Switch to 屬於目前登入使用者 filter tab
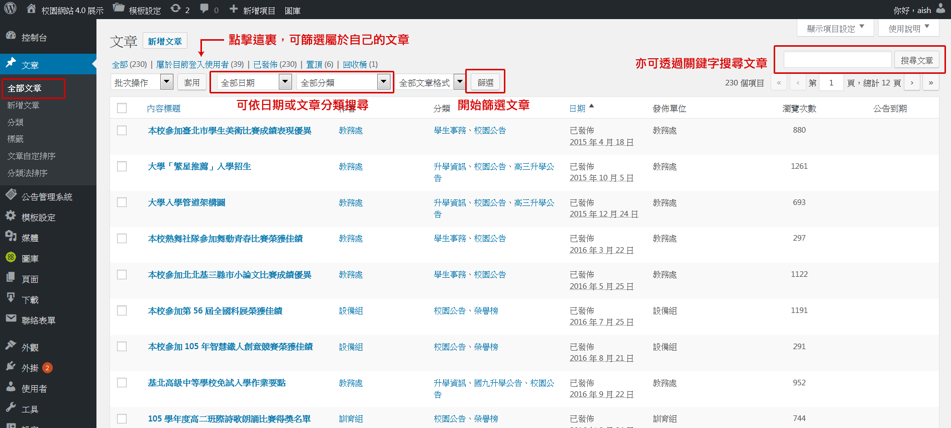 coord(200,64)
